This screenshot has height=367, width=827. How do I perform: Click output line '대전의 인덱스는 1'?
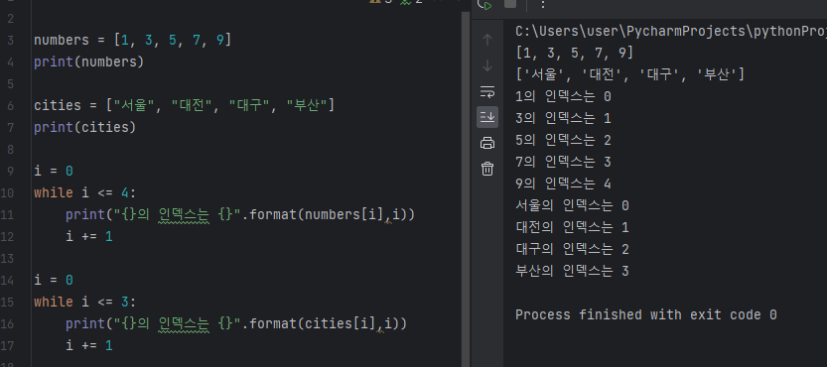[572, 227]
